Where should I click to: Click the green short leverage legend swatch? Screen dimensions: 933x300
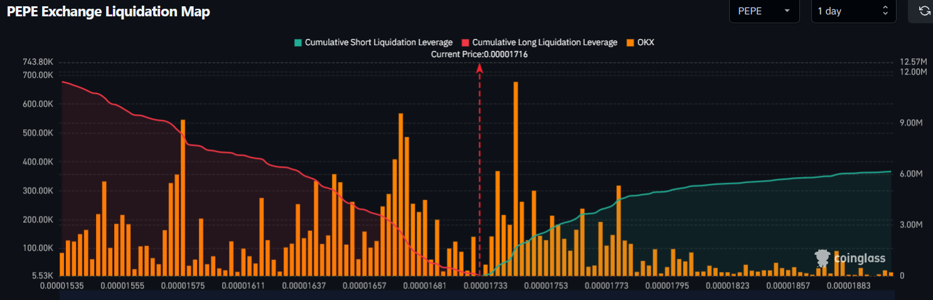click(x=298, y=43)
